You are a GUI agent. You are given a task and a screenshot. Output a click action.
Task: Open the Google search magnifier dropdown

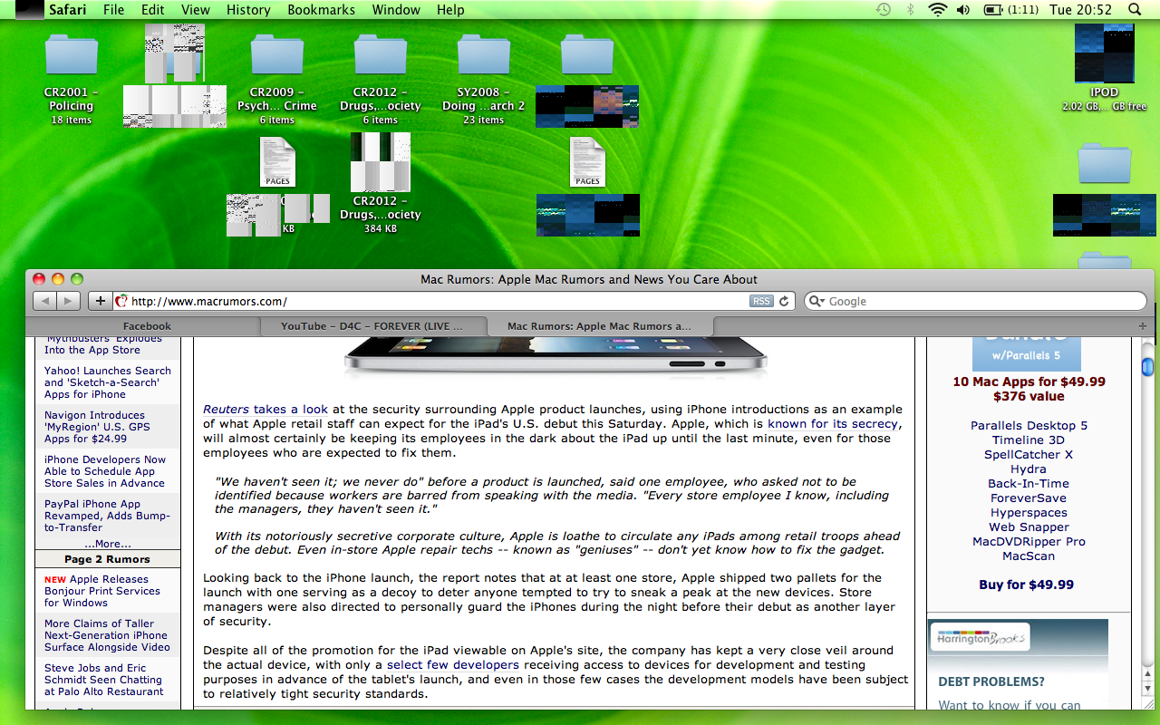pos(816,302)
